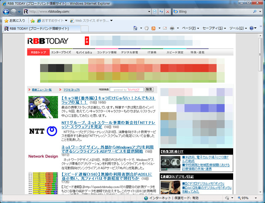Select the デジタル家電 navigation tab
This screenshot has height=203, width=265.
click(x=130, y=53)
